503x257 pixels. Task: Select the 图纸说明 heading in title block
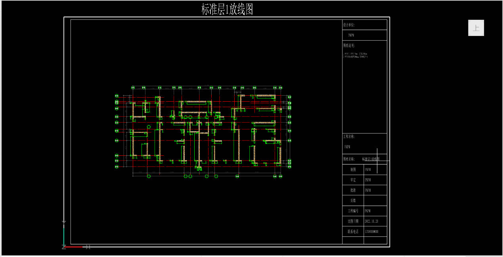[x=349, y=46]
